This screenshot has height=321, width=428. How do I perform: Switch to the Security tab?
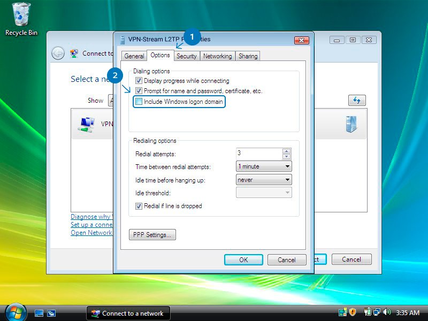coord(186,56)
